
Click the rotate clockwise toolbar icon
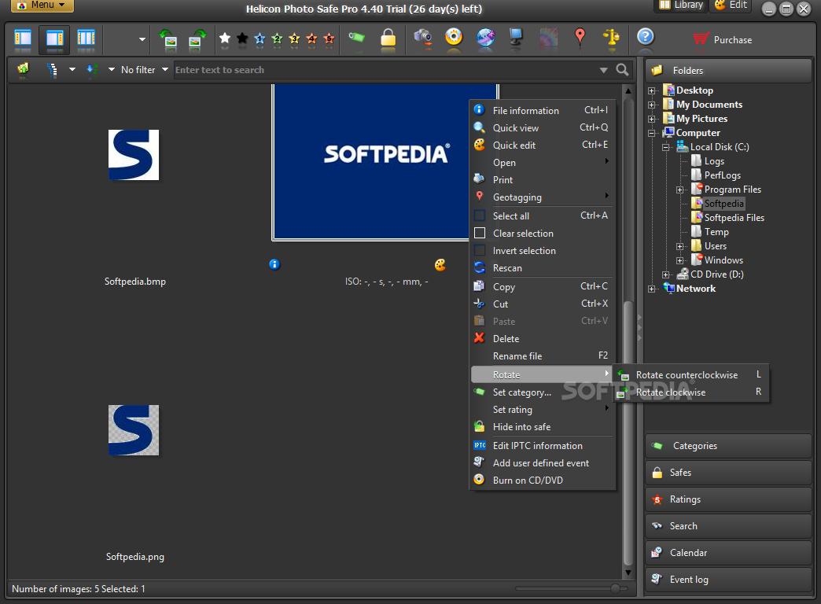coord(197,39)
